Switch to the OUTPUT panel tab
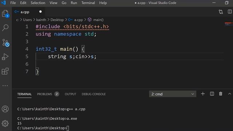Image resolution: width=233 pixels, height=131 pixels. click(70, 94)
